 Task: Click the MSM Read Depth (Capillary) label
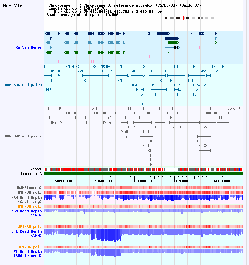click(26, 200)
